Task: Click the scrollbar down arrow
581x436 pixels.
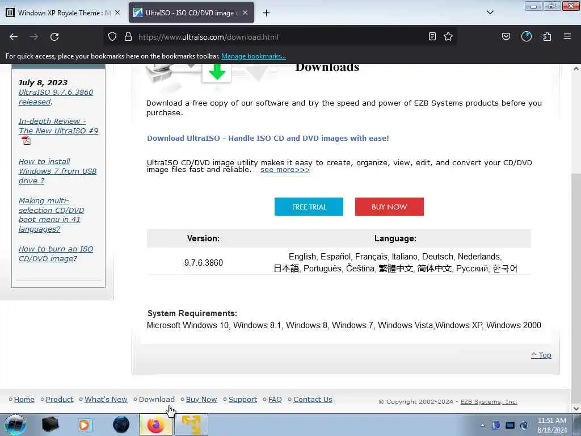Action: (576, 408)
